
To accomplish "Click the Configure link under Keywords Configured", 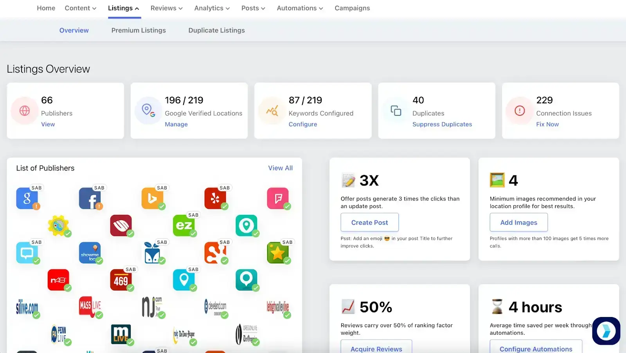I will pyautogui.click(x=303, y=124).
